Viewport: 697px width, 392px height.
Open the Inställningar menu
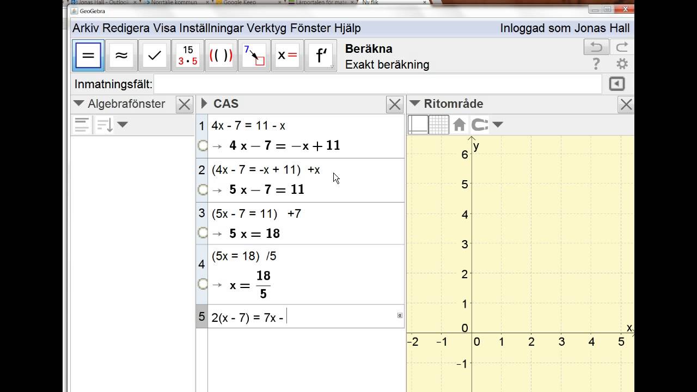[x=211, y=28]
